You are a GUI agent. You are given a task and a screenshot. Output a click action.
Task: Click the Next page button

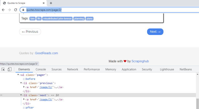tap(155, 32)
